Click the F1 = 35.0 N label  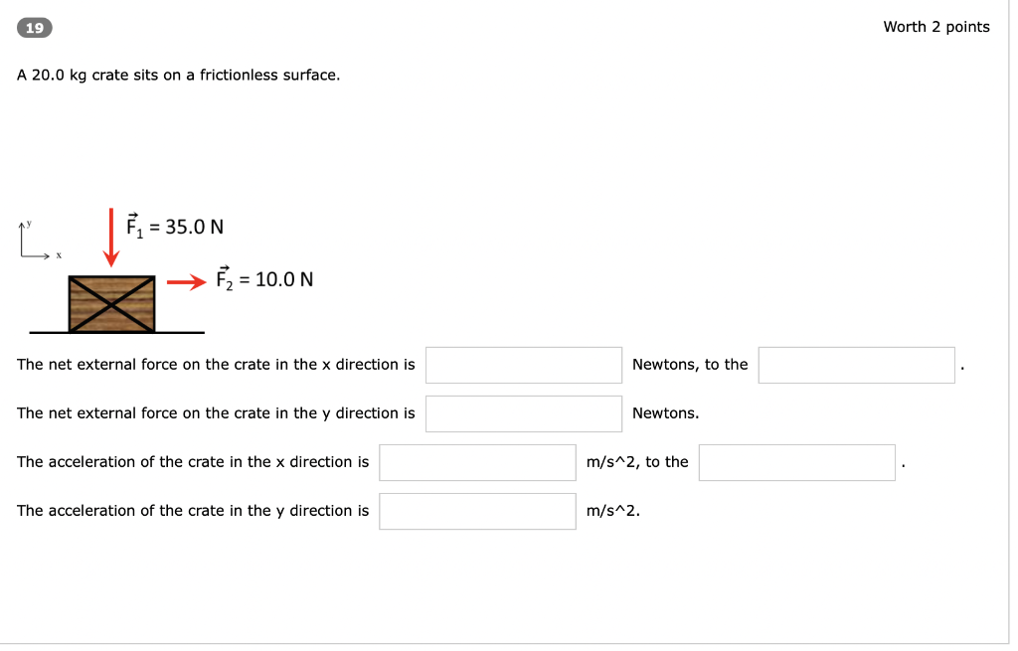[x=175, y=226]
